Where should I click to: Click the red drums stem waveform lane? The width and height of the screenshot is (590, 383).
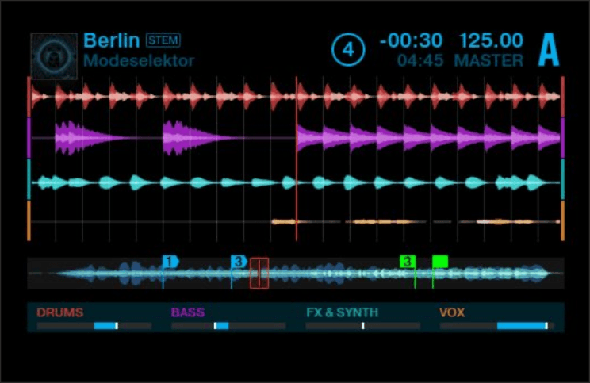point(295,97)
